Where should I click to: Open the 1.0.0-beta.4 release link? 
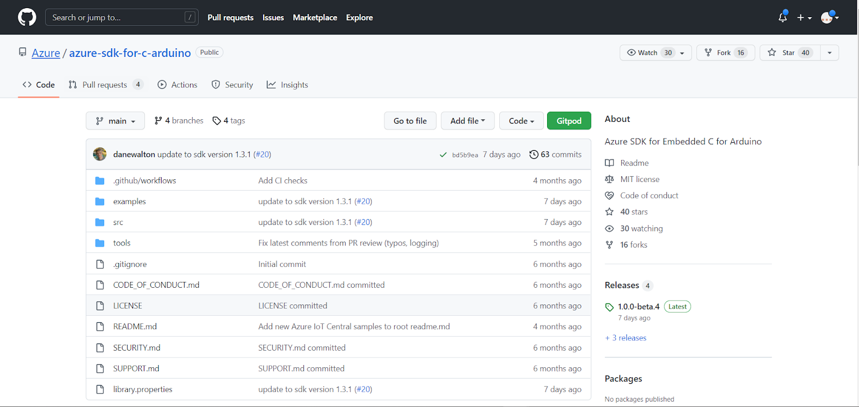point(639,307)
